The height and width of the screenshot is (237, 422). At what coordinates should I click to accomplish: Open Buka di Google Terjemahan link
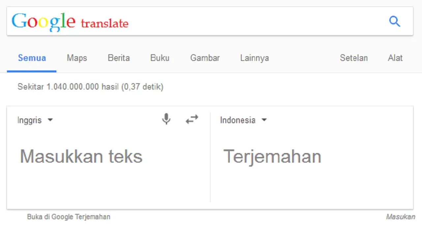click(x=69, y=217)
